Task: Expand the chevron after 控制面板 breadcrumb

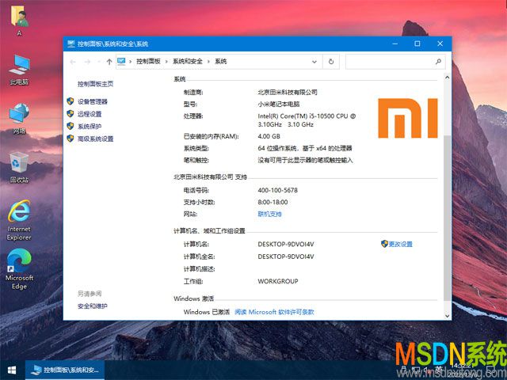Action: pyautogui.click(x=166, y=62)
